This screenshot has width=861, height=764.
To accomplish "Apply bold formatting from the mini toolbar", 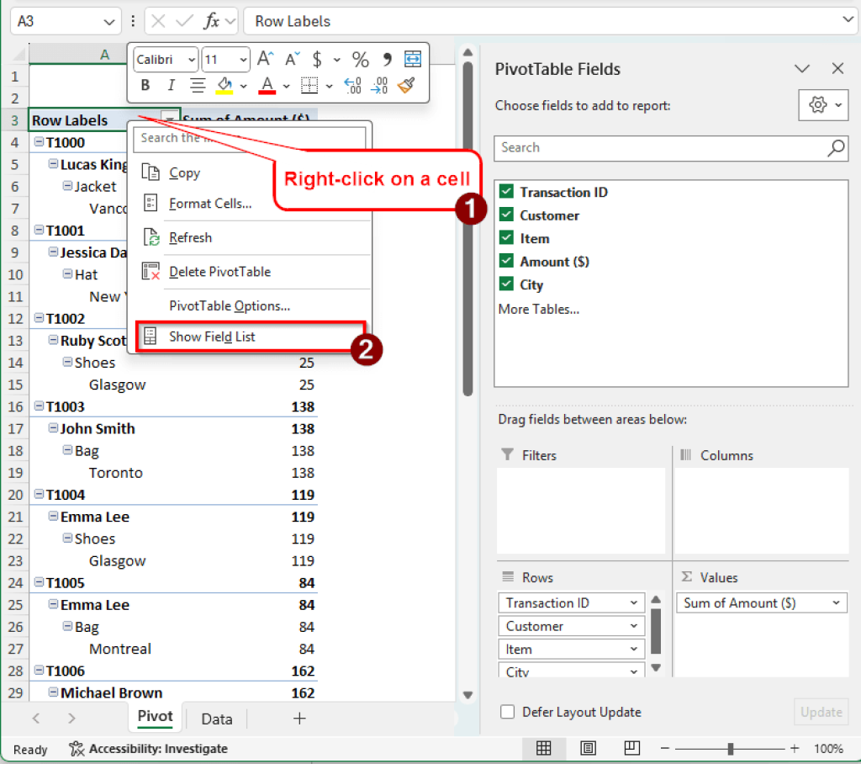I will [x=145, y=85].
